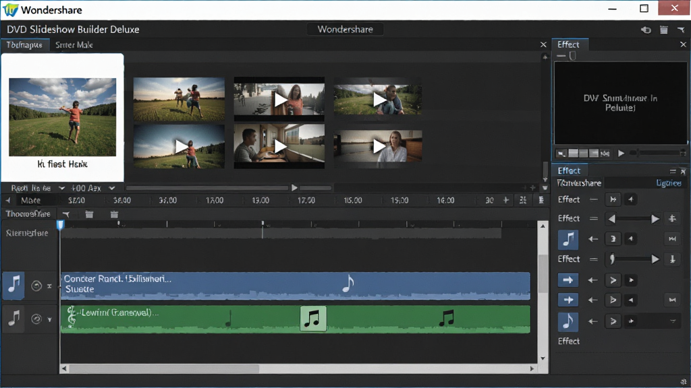Screen dimensions: 691x388
Task: Click the skip-to-end icon on first Effect row
Action: pos(613,199)
